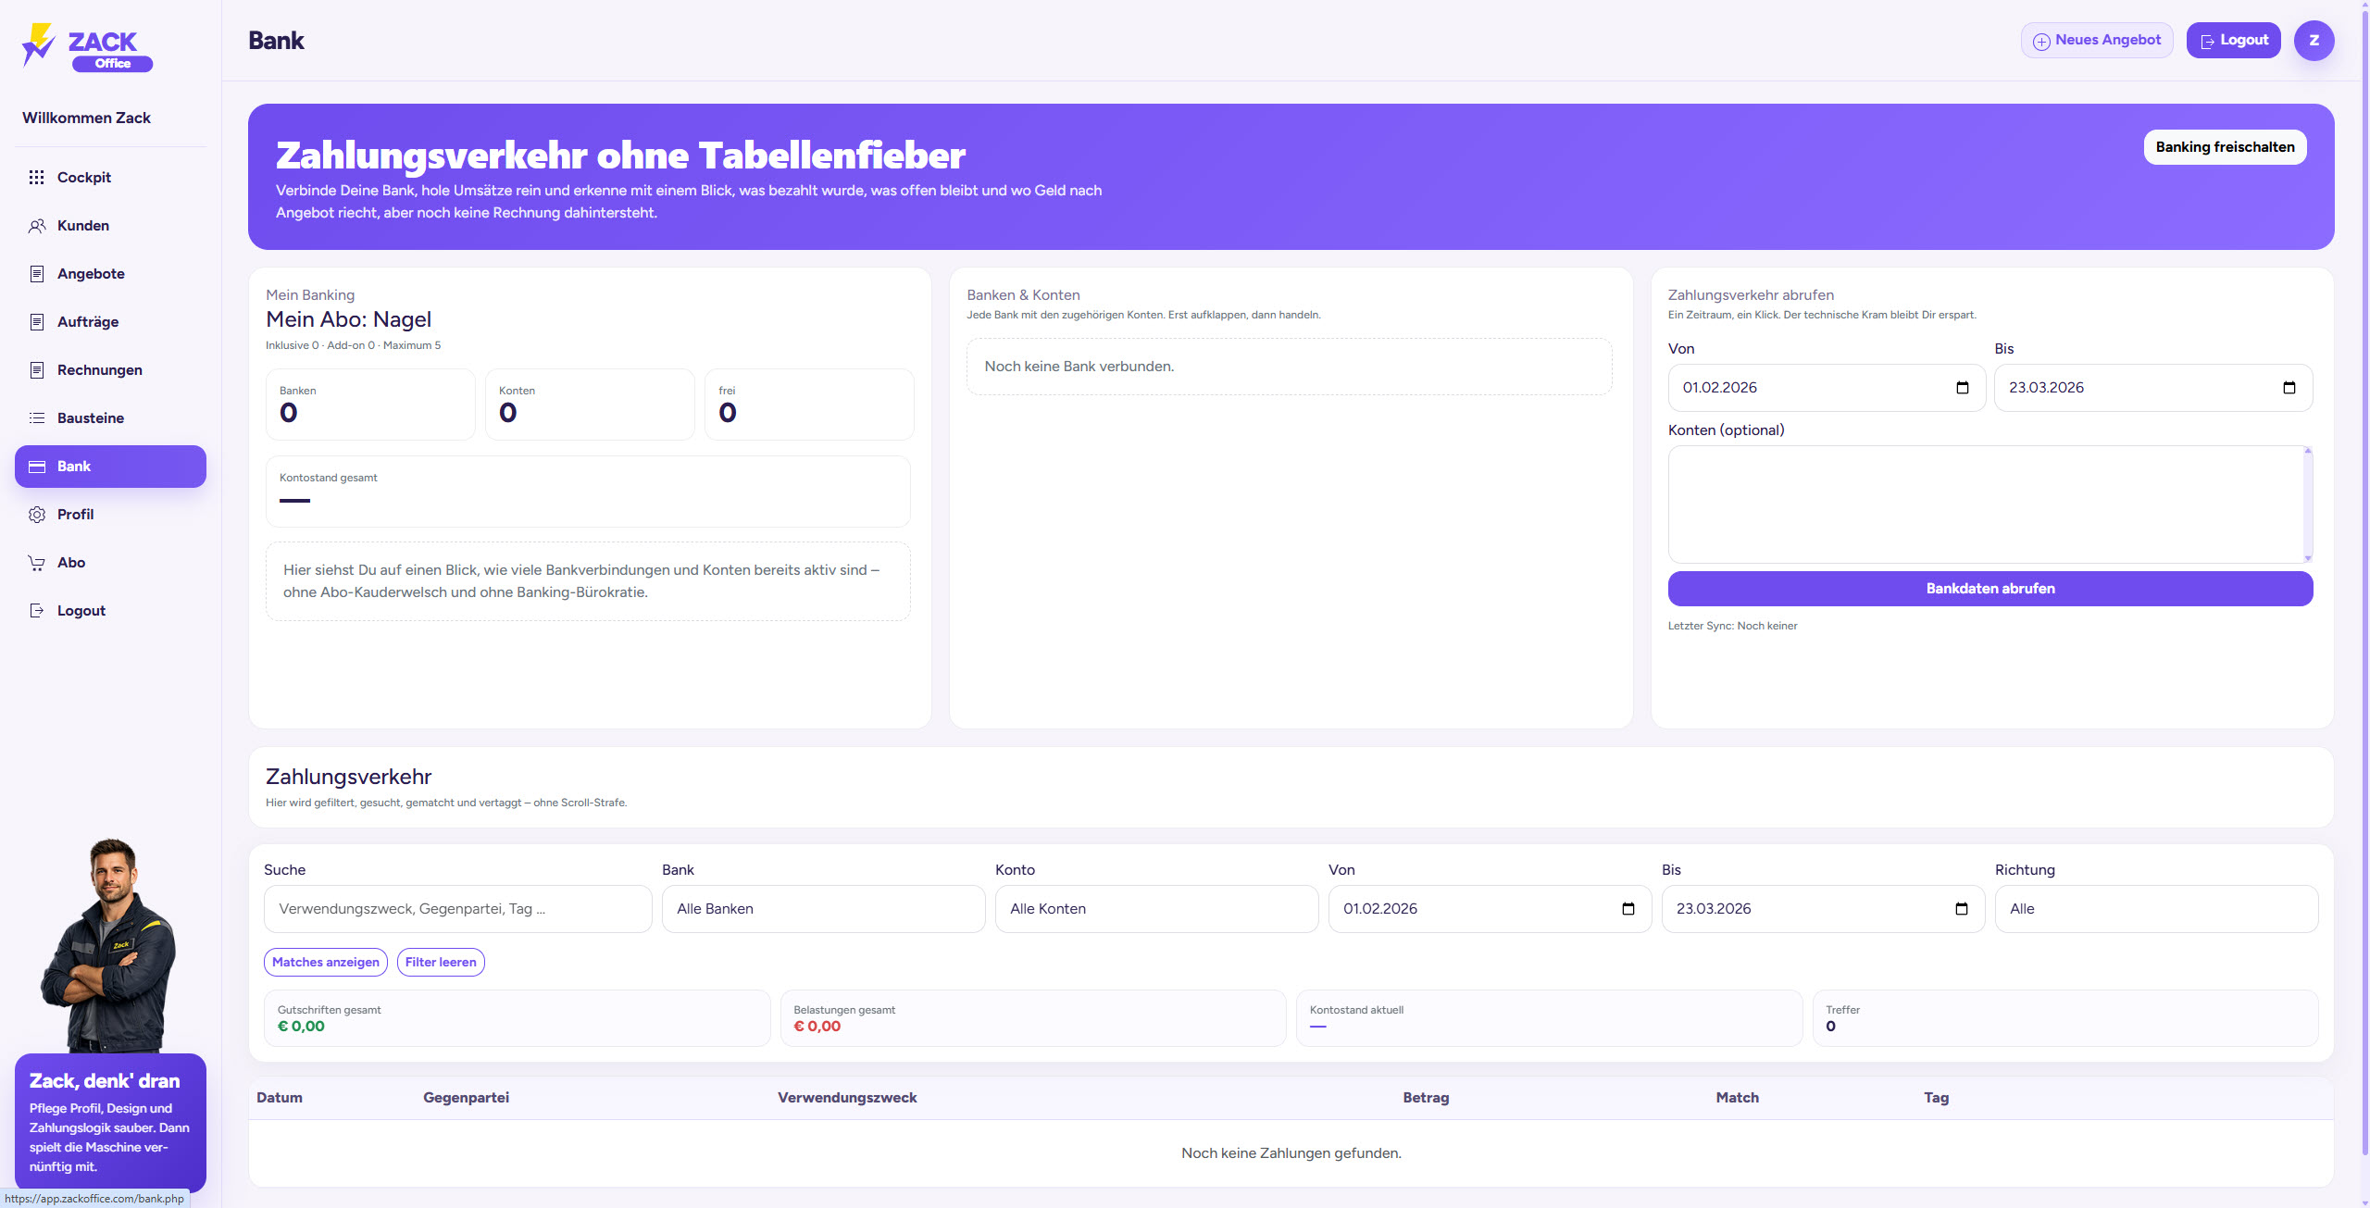Click the Kunden people icon
Image resolution: width=2370 pixels, height=1208 pixels.
pos(37,226)
